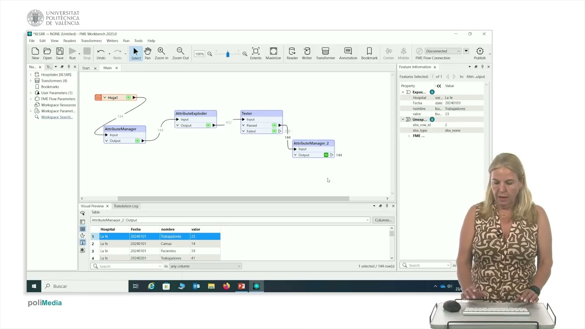Click the Zoom Out toolbar icon
The height and width of the screenshot is (329, 585).
click(x=181, y=53)
